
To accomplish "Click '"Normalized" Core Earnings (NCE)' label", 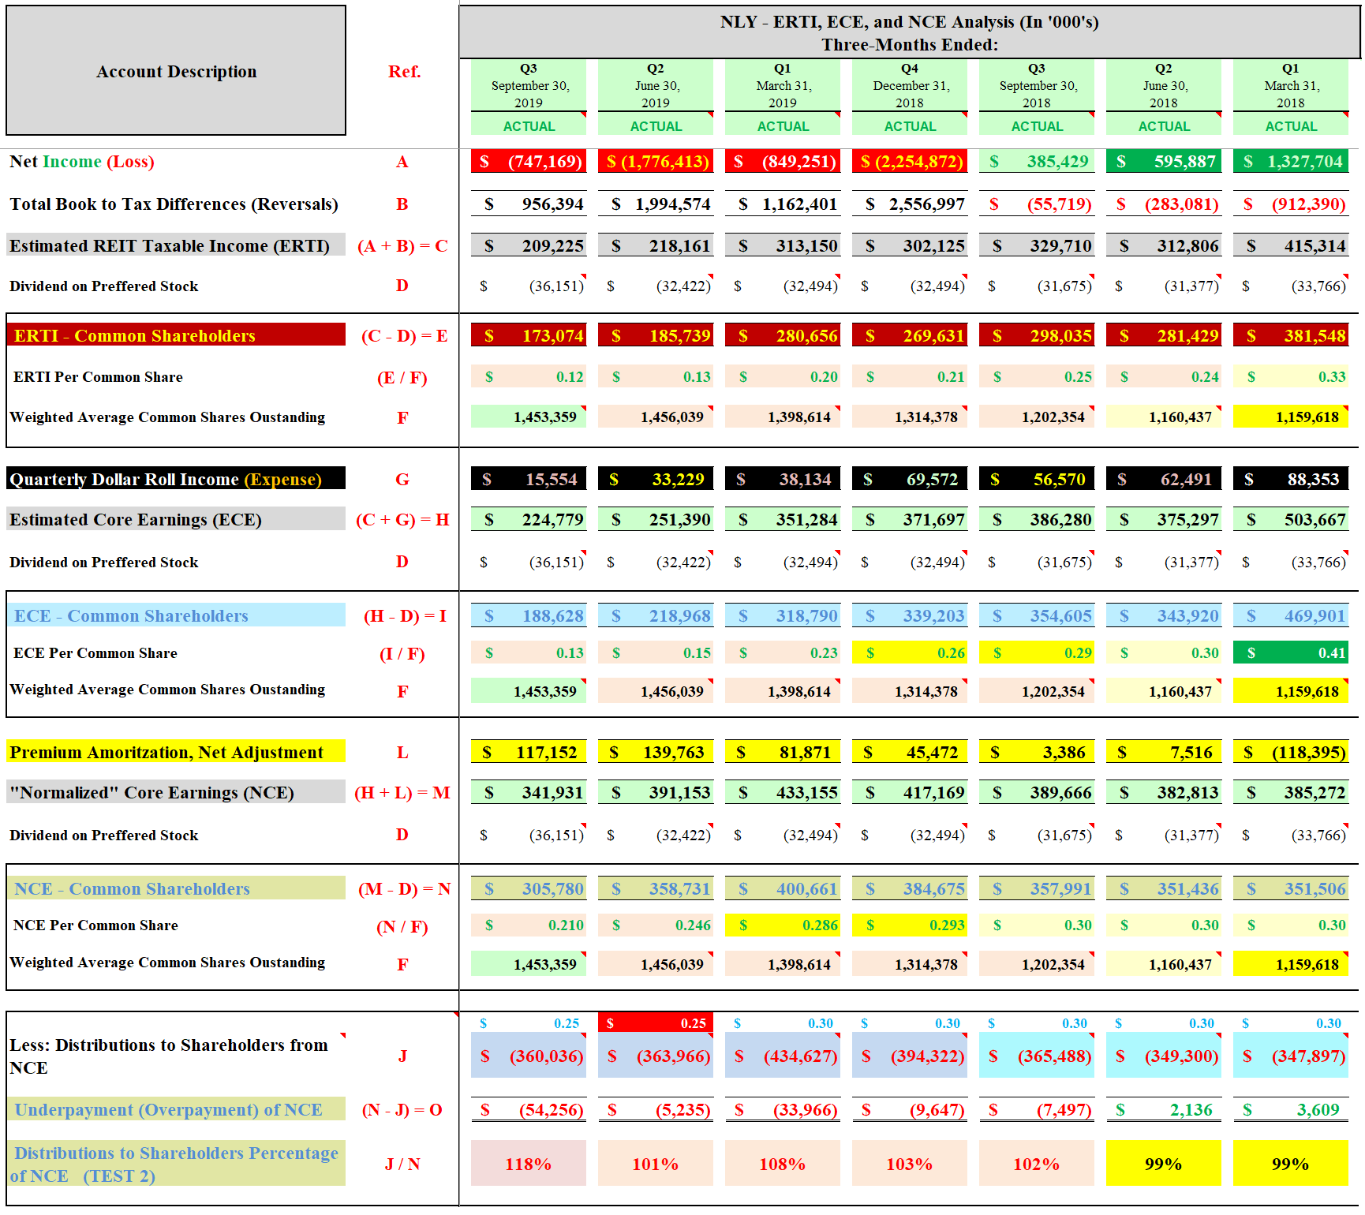I will pyautogui.click(x=176, y=792).
